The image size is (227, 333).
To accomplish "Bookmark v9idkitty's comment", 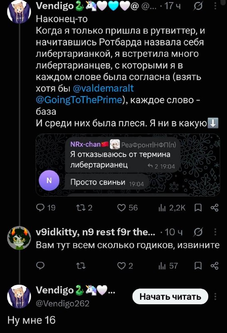I will coord(198,266).
